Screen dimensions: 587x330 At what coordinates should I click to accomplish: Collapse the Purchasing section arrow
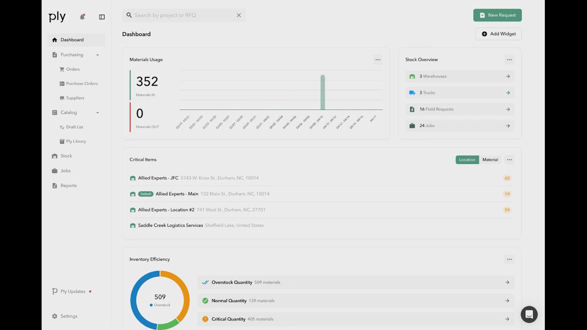(98, 55)
